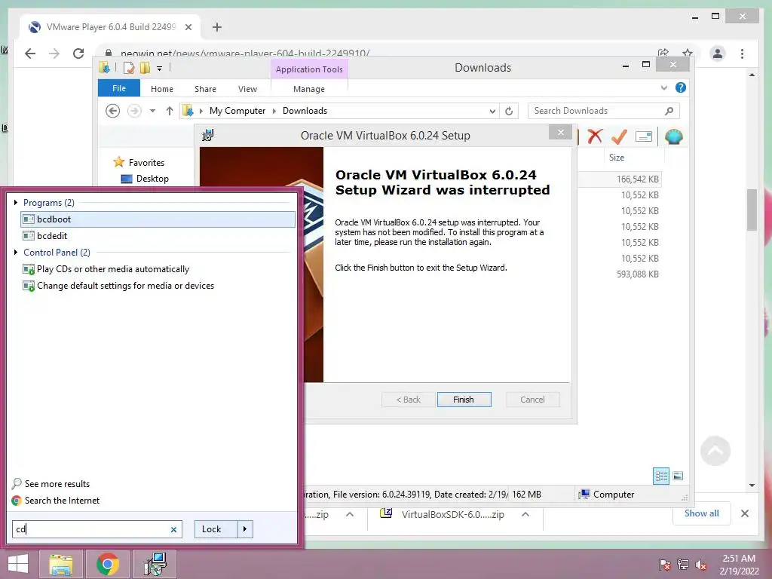Click My Computer in the address path
Viewport: 772px width, 579px height.
[x=237, y=111]
